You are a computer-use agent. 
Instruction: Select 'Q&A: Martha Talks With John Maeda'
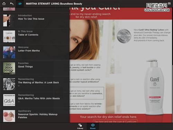point(39,98)
